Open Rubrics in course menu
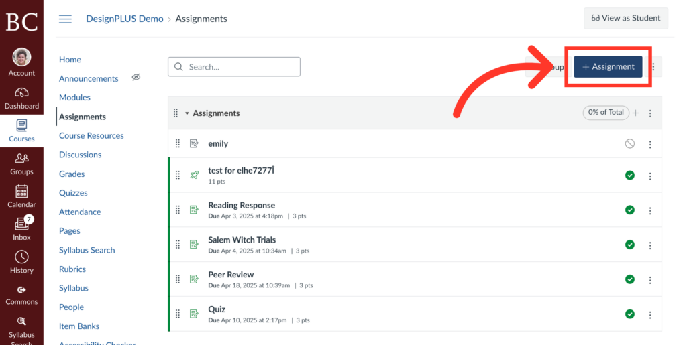 [x=72, y=269]
